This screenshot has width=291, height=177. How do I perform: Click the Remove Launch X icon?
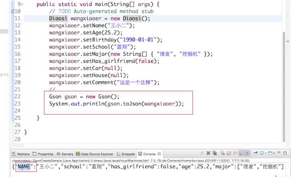(209, 153)
